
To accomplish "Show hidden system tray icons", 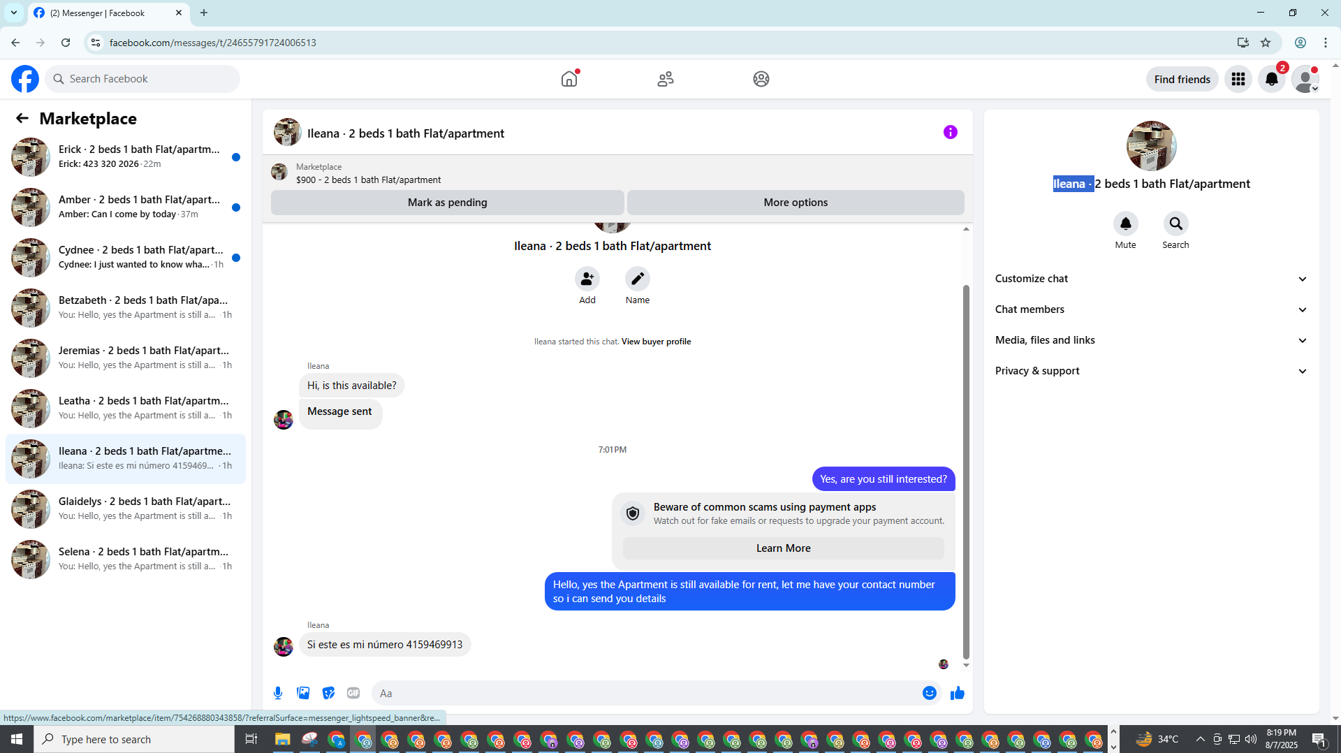I will [1200, 739].
